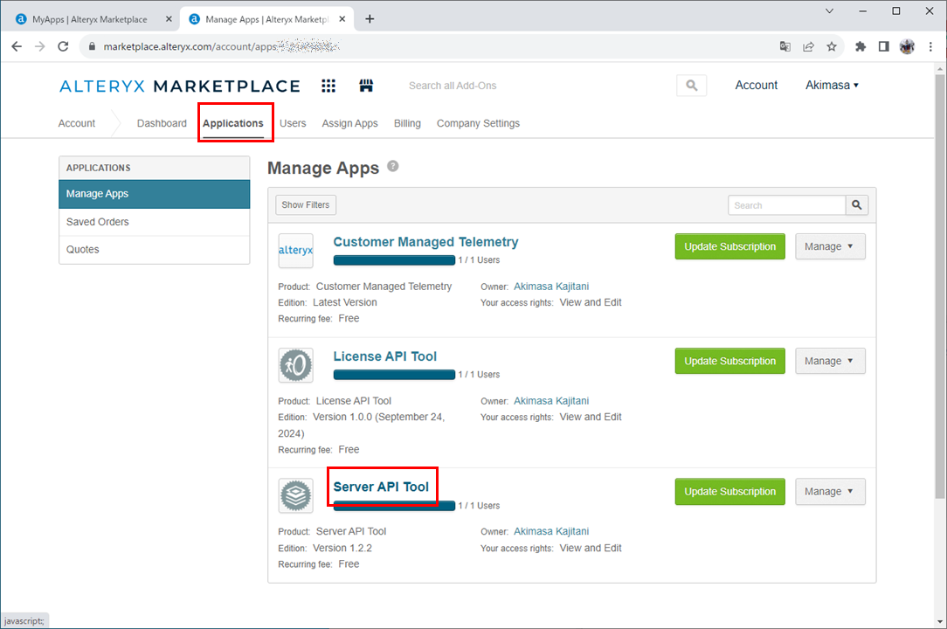Bookmark this page with the star icon
The image size is (947, 629).
tap(832, 46)
